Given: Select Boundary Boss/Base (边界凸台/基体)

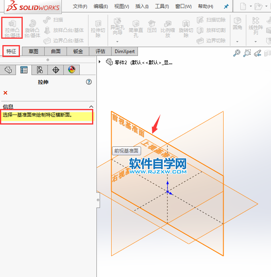Looking at the screenshot, I should pos(64,41).
